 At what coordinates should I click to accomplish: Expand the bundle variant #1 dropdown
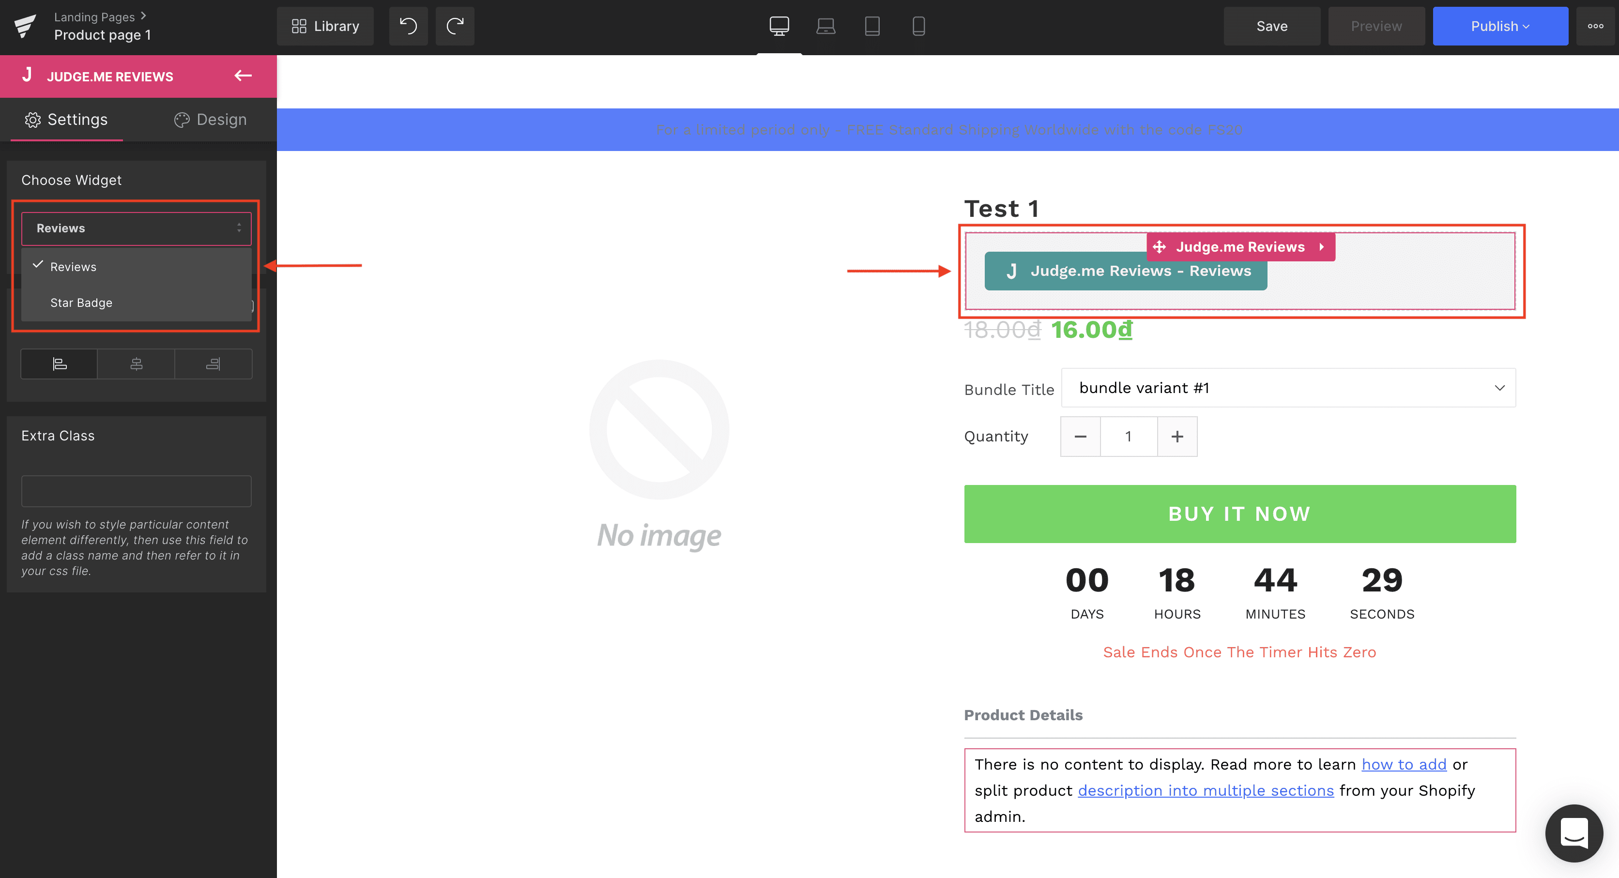coord(1288,388)
